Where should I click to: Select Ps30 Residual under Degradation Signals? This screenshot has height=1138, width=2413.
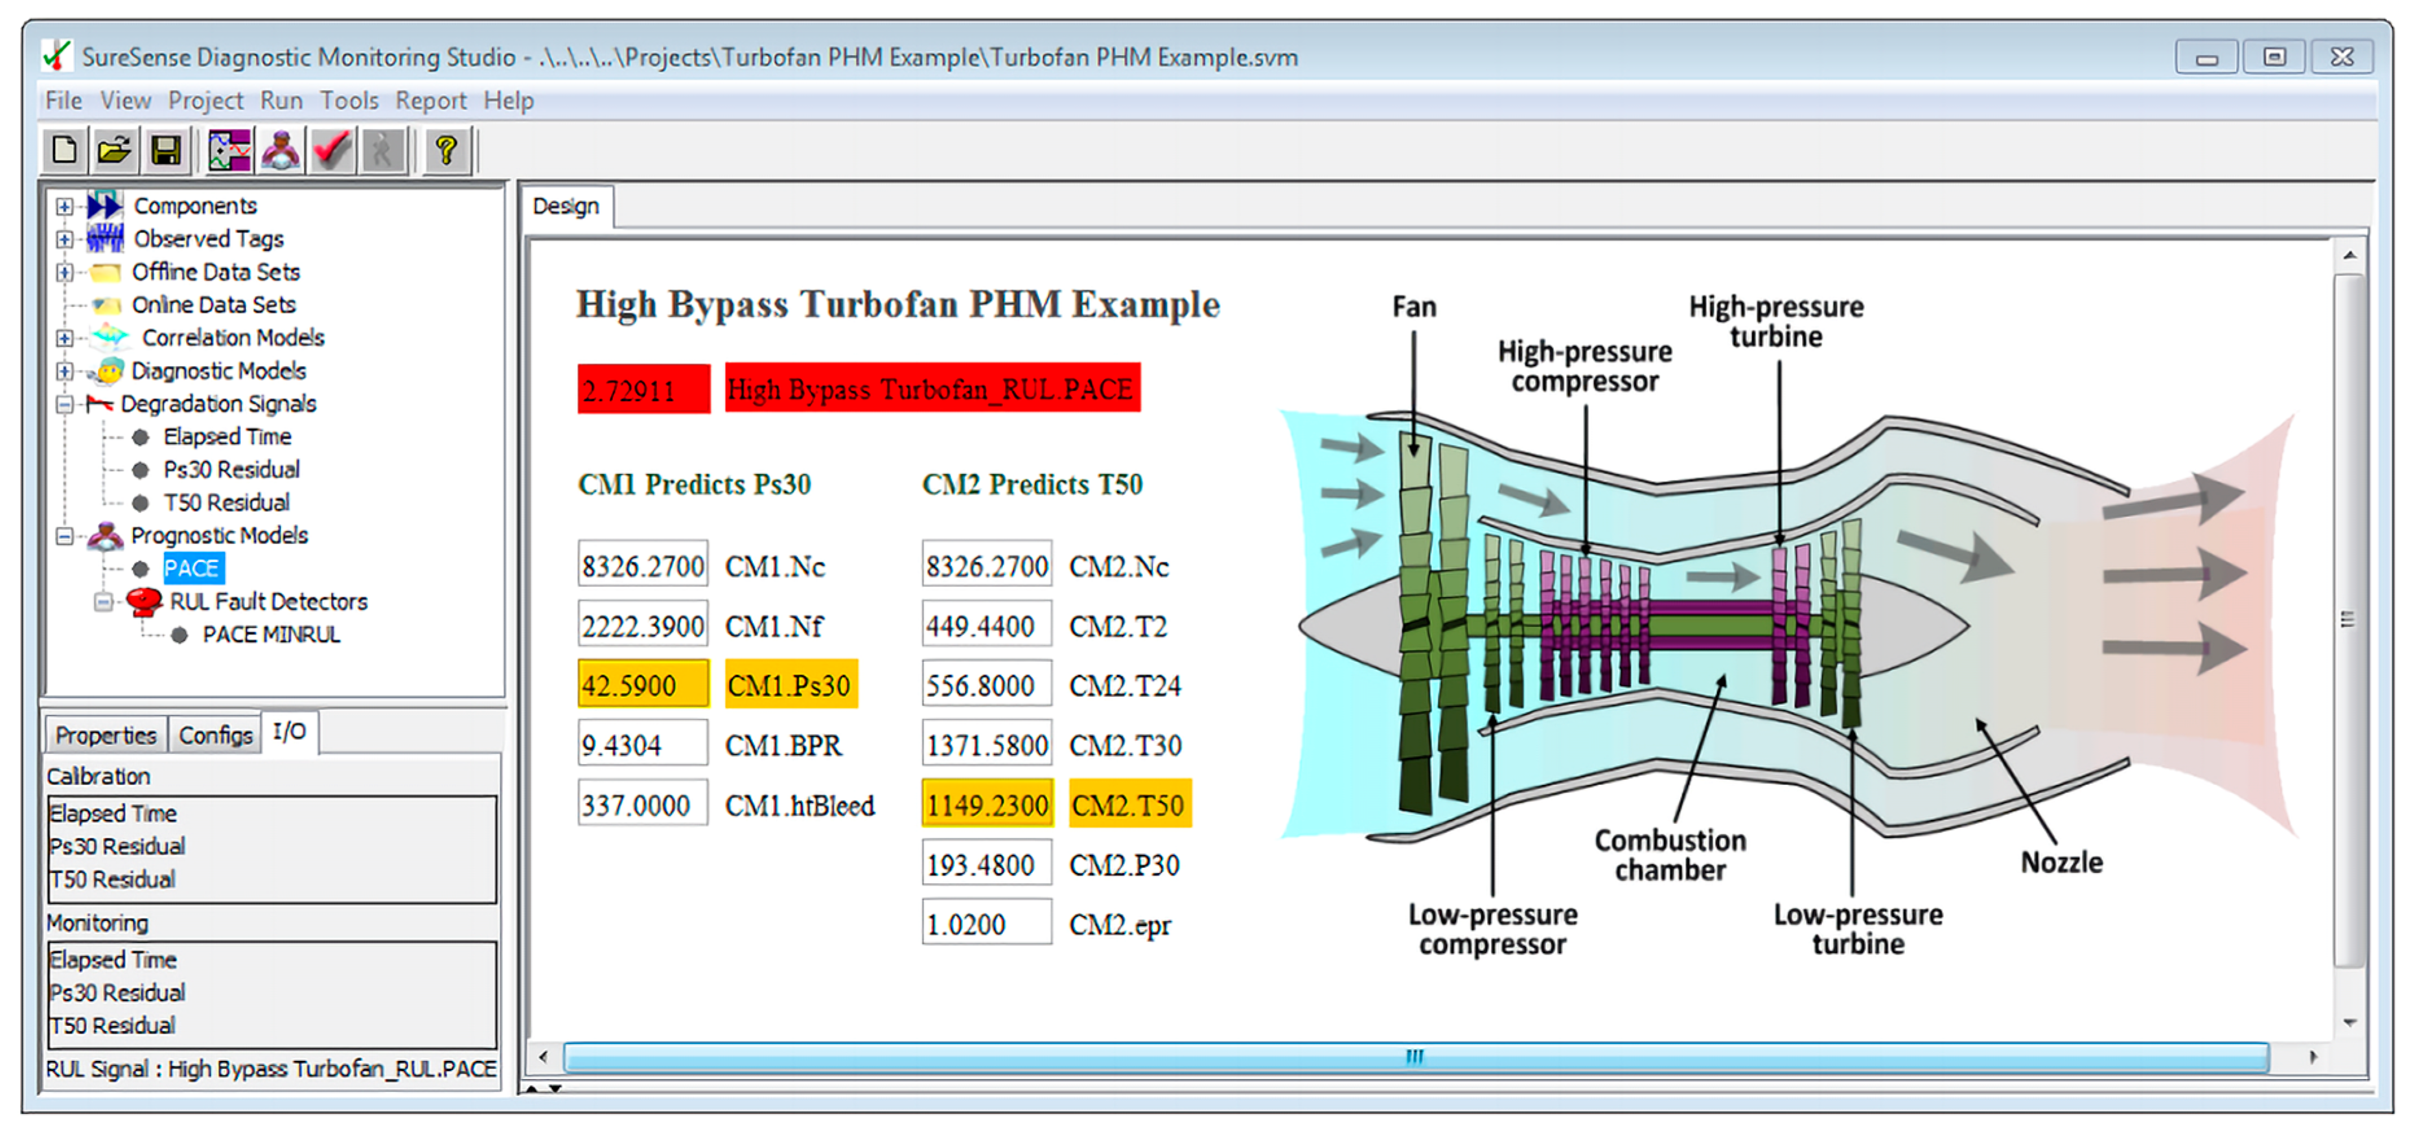[x=231, y=470]
